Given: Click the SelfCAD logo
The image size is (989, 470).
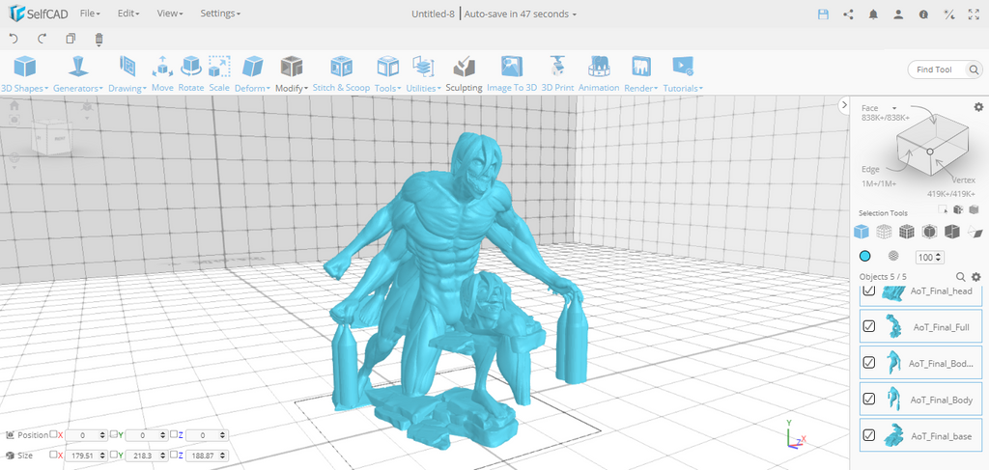Looking at the screenshot, I should 38,14.
